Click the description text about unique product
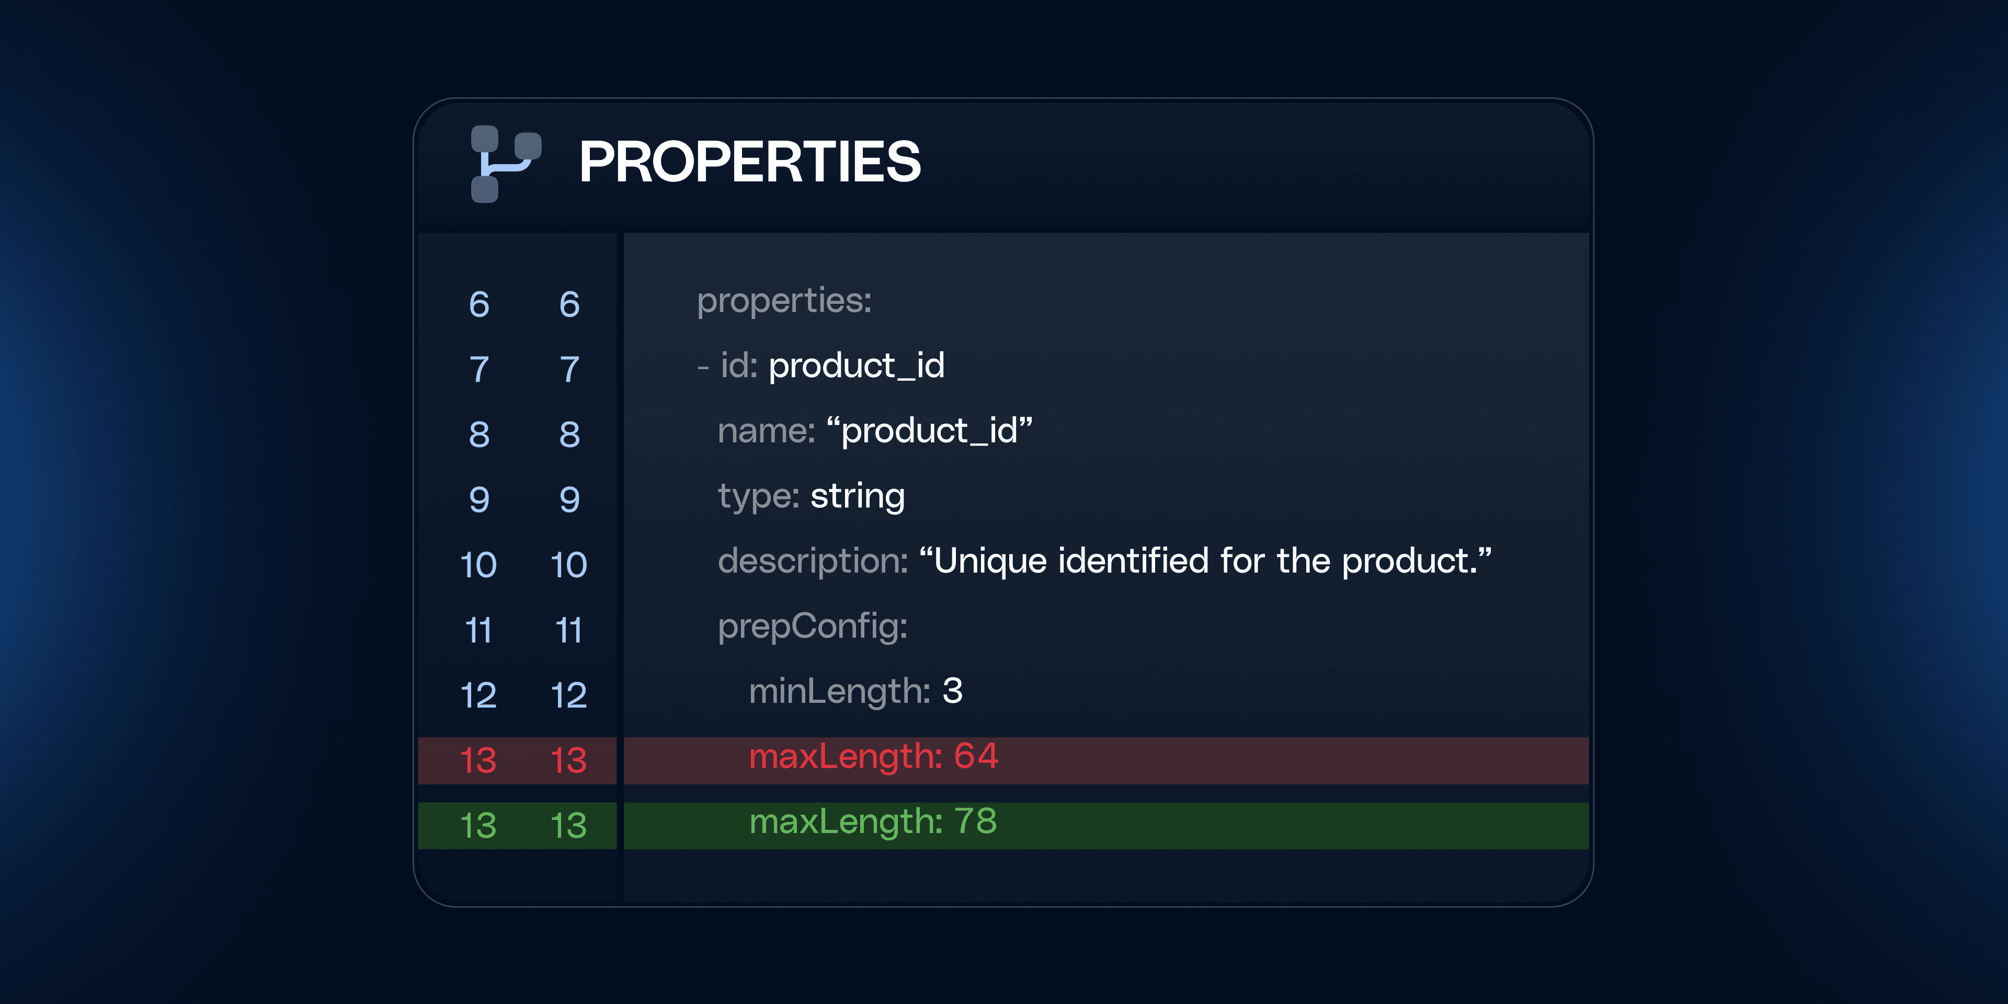The height and width of the screenshot is (1004, 2008). pyautogui.click(x=1204, y=561)
